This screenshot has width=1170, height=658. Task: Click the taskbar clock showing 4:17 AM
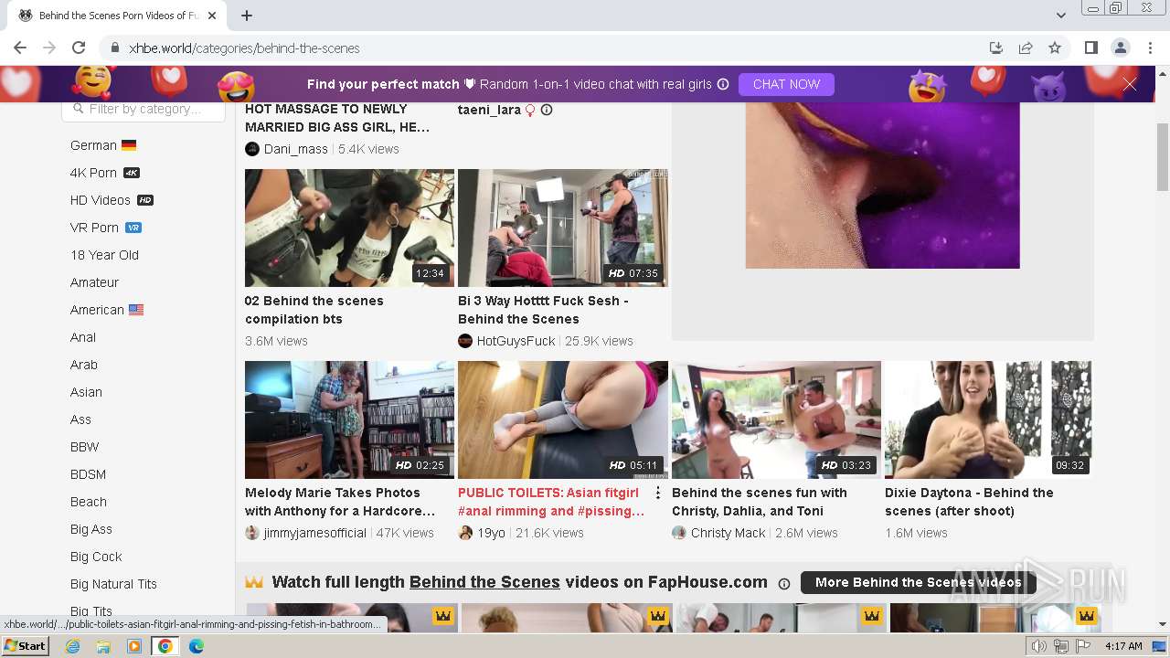(1123, 646)
